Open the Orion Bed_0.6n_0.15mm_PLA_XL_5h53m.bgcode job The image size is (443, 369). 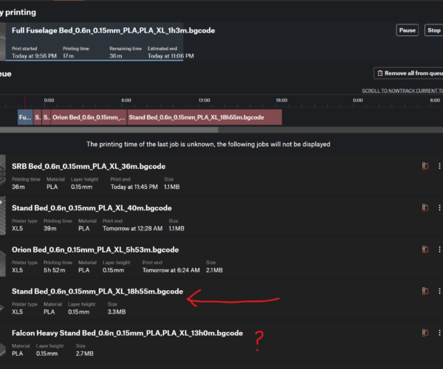click(95, 250)
